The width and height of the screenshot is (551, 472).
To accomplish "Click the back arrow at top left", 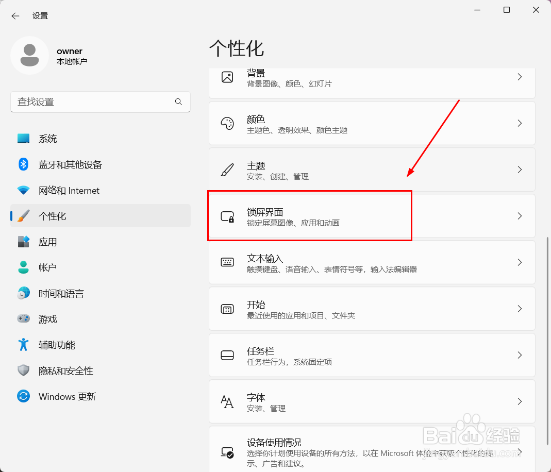I will point(15,15).
